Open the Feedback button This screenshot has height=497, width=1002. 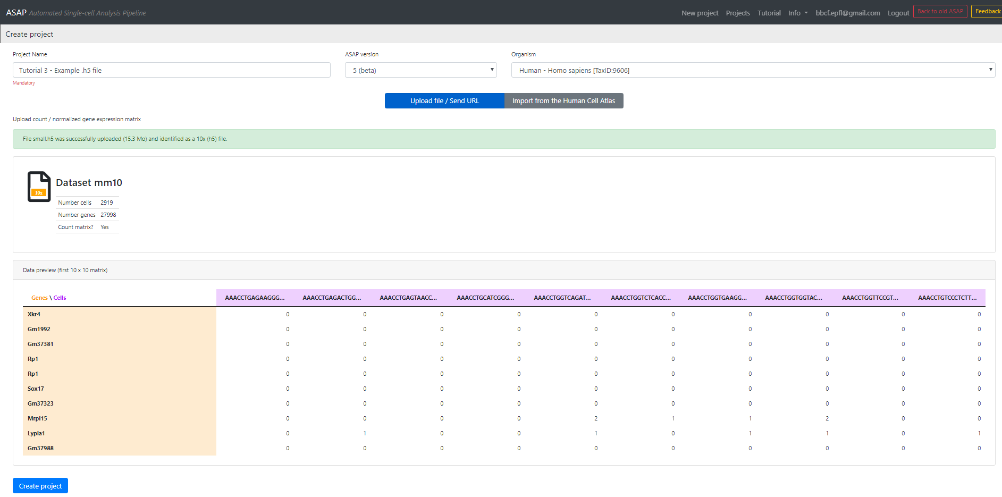tap(987, 12)
